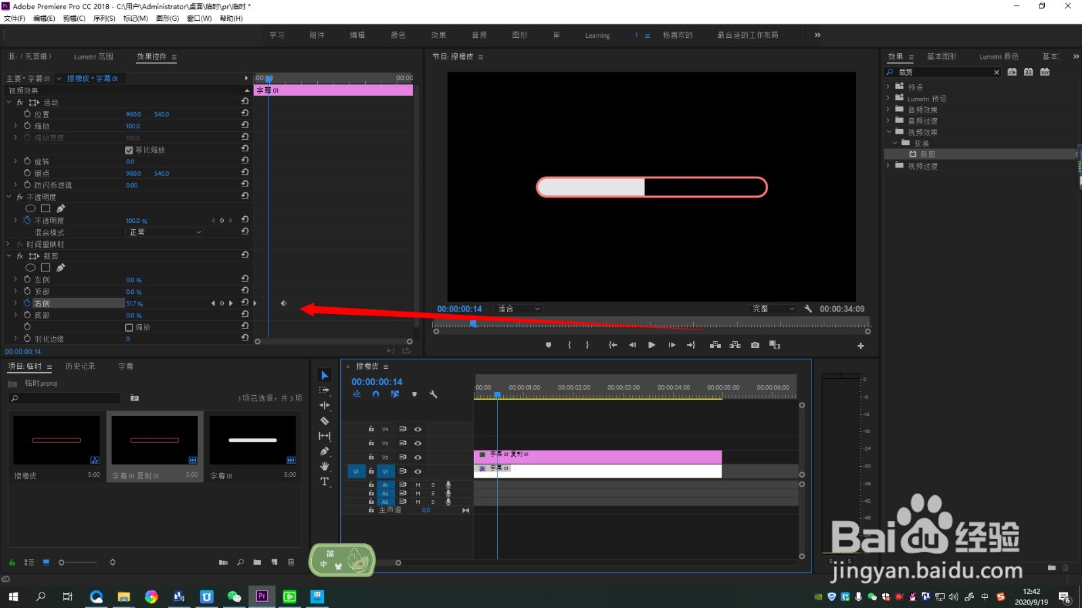The height and width of the screenshot is (608, 1082).
Task: Collapse the Motion effect group
Action: [9, 103]
